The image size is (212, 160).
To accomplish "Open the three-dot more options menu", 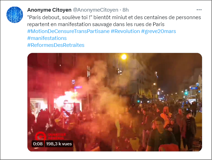I will (x=199, y=10).
